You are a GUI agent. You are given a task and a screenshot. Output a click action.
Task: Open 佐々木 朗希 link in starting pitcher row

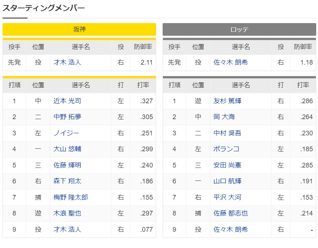click(x=231, y=62)
